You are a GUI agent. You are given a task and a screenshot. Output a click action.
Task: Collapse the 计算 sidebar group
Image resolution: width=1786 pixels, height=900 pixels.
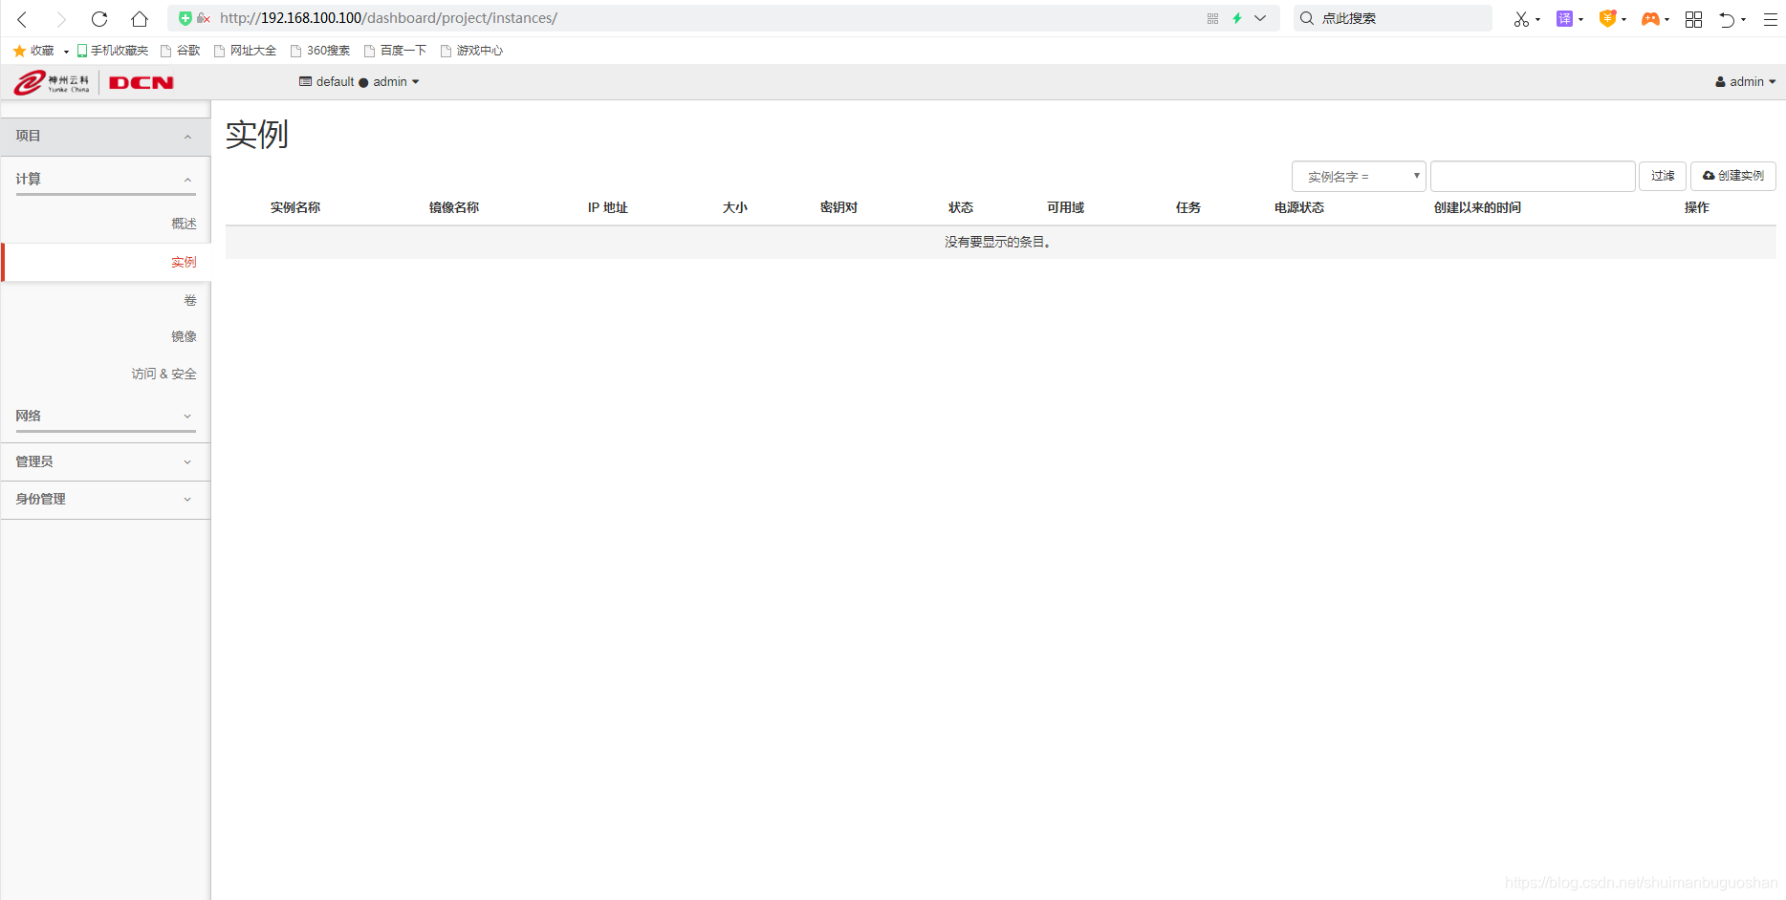[105, 180]
